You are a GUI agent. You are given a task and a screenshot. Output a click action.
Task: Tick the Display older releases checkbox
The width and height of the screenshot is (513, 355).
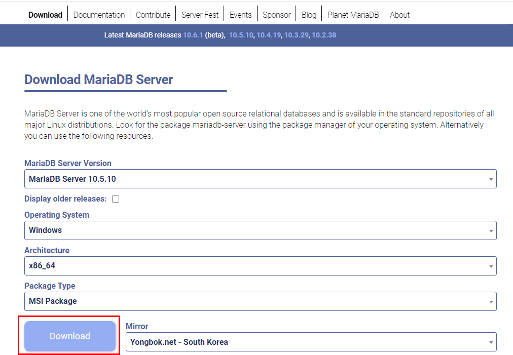click(116, 199)
